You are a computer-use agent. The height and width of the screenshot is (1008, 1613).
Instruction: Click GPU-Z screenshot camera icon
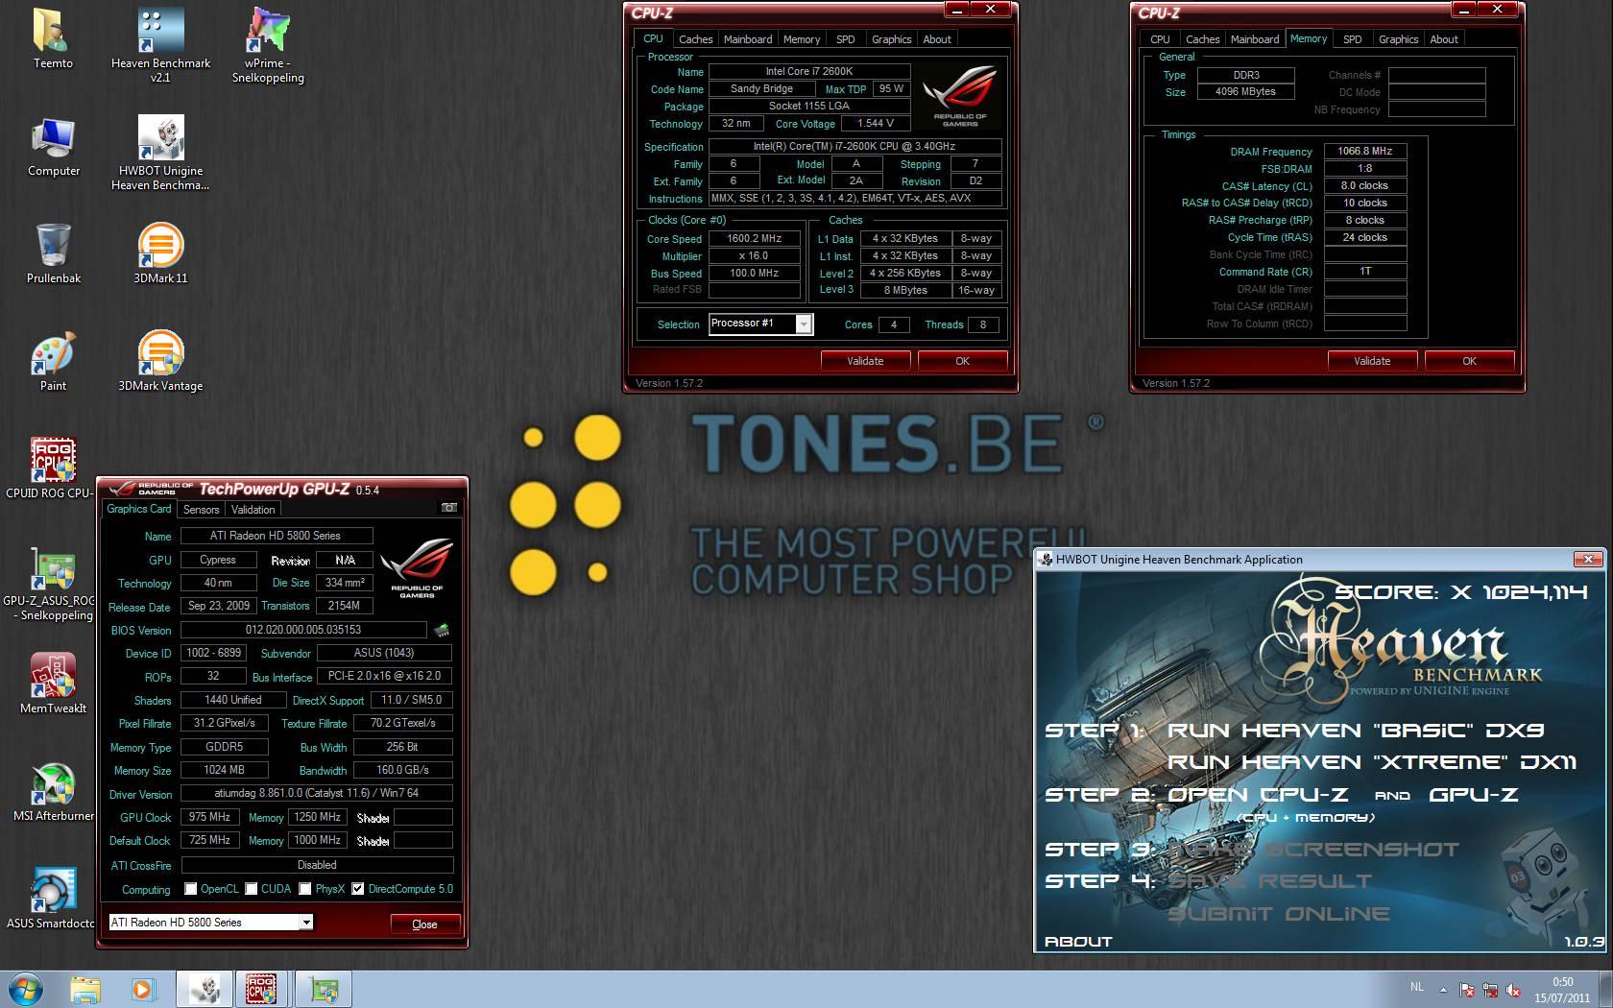pyautogui.click(x=448, y=508)
